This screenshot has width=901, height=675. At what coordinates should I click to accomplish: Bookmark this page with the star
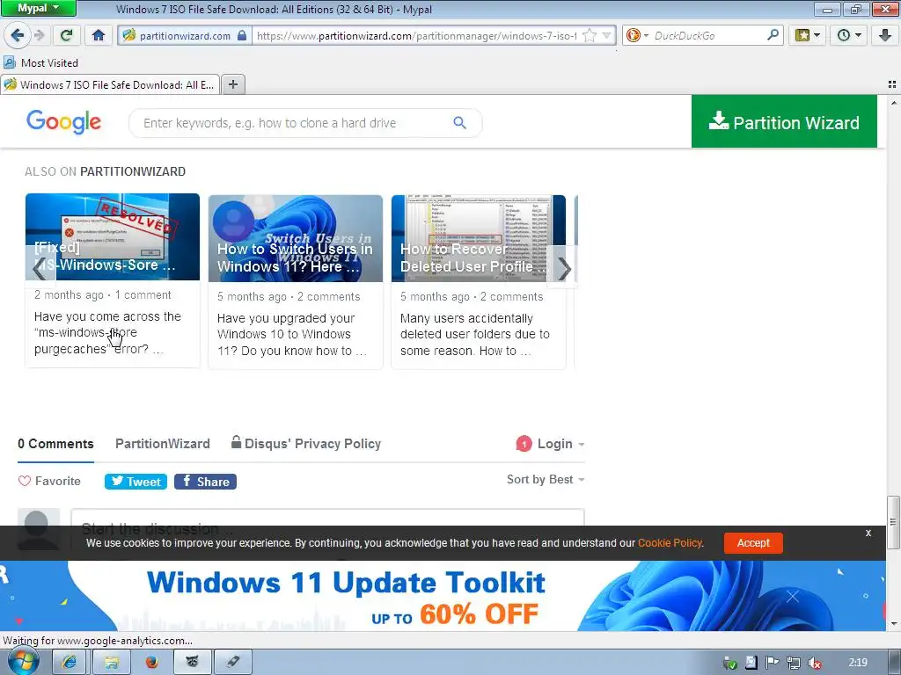(x=589, y=35)
